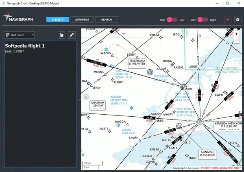Expand the Most recent sort dropdown
The width and height of the screenshot is (244, 172).
[x=20, y=35]
